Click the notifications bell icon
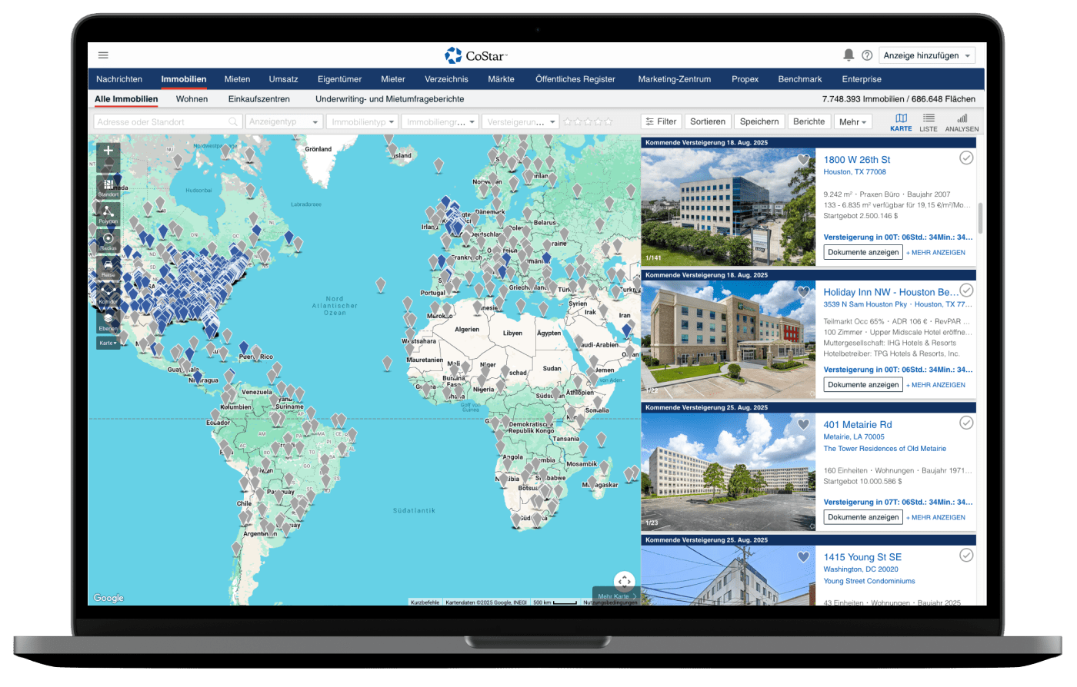This screenshot has height=687, width=1077. coord(849,55)
